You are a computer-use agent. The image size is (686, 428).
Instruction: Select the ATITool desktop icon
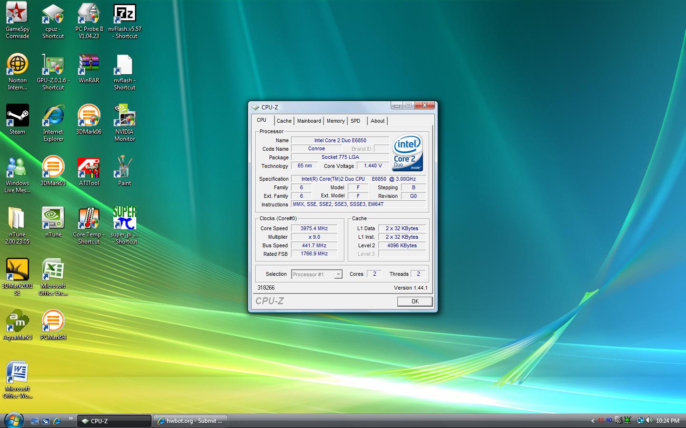pos(89,171)
